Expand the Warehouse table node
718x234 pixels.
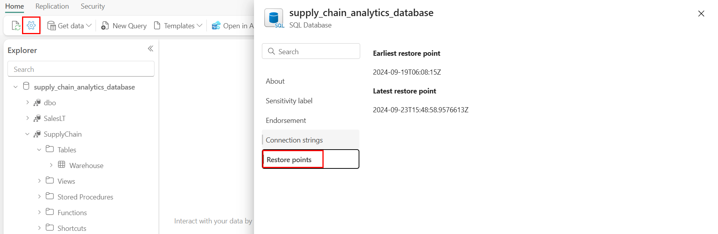[x=51, y=165]
